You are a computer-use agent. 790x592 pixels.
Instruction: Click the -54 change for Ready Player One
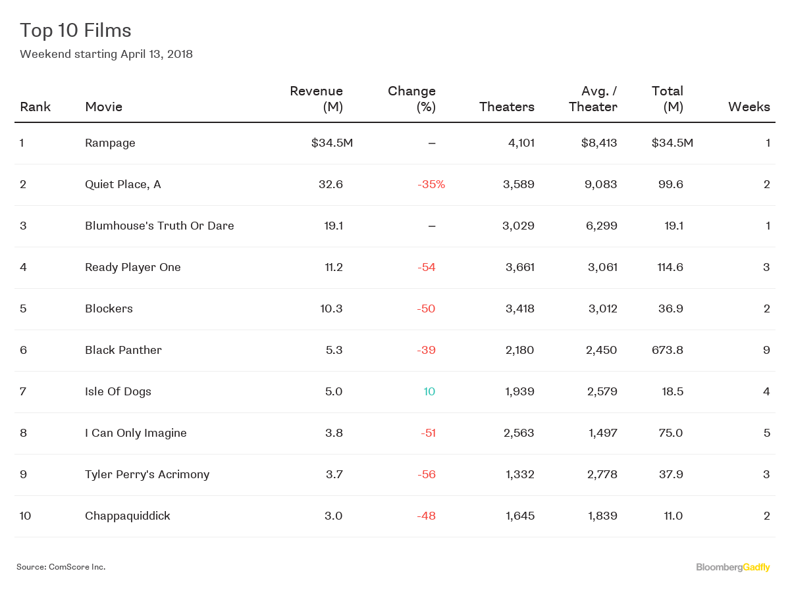pos(427,267)
